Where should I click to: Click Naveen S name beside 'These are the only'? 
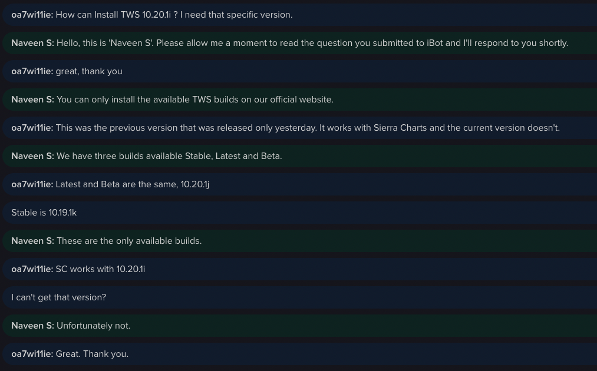(x=32, y=241)
